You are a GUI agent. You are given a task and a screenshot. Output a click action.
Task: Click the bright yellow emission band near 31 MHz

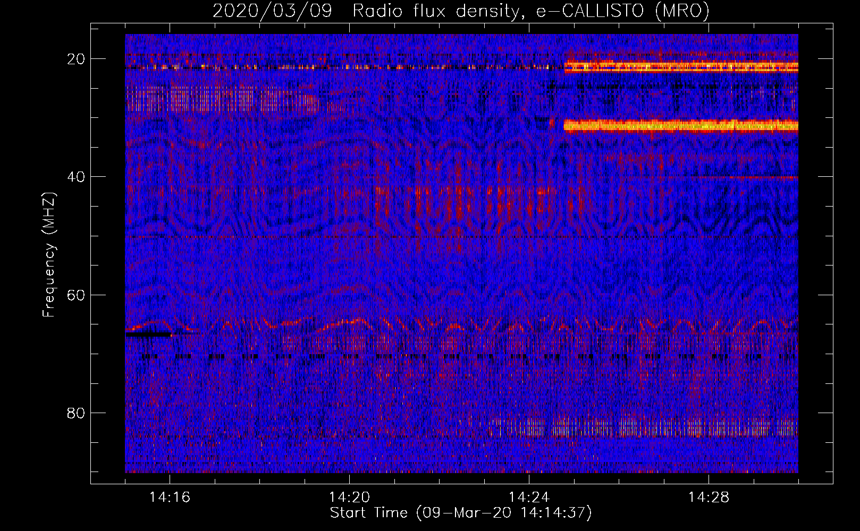click(x=681, y=125)
